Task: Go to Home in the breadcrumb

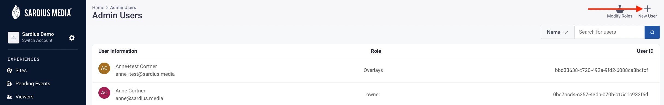Action: (98, 8)
